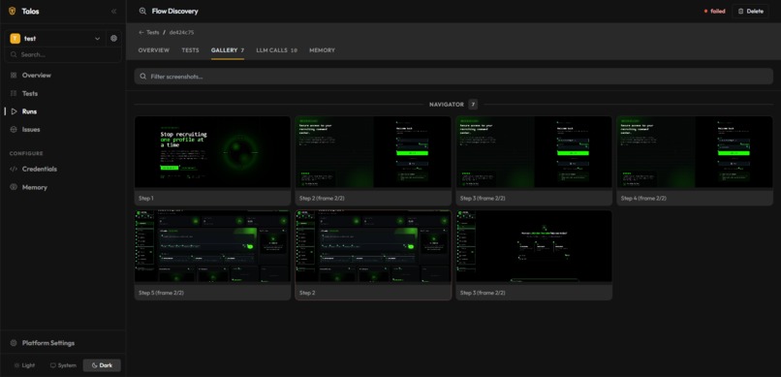Click the NAVIGATOR section count badge
The image size is (781, 377).
pos(473,105)
